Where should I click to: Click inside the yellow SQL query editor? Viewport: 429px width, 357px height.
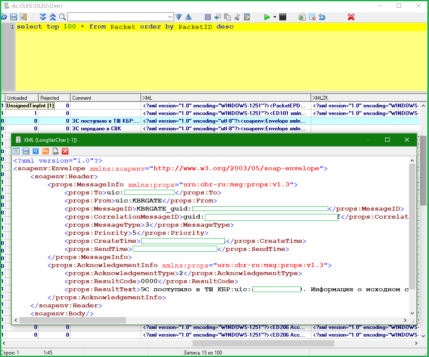coord(213,59)
